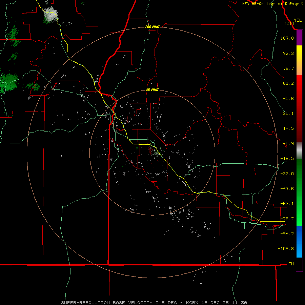This screenshot has height=305, width=305.
Task: Click the 92.3 velocity scale value
Action: click(x=288, y=53)
